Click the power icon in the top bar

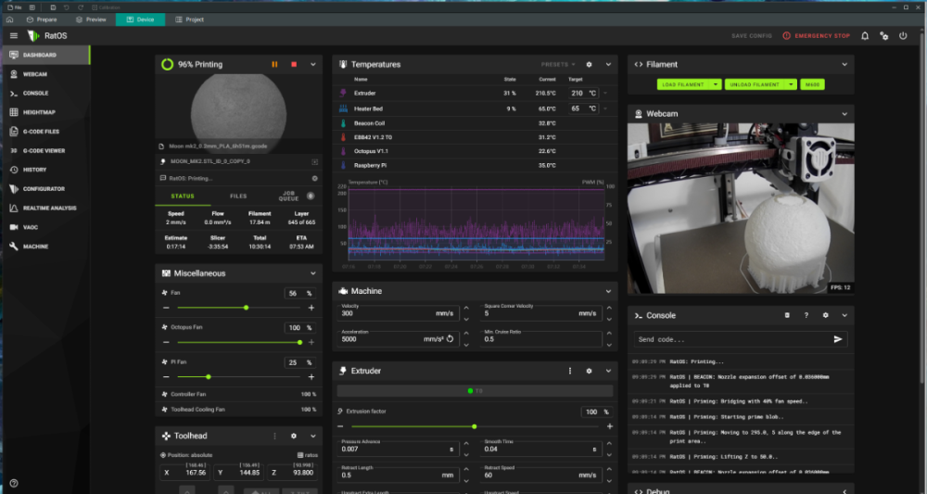point(903,36)
